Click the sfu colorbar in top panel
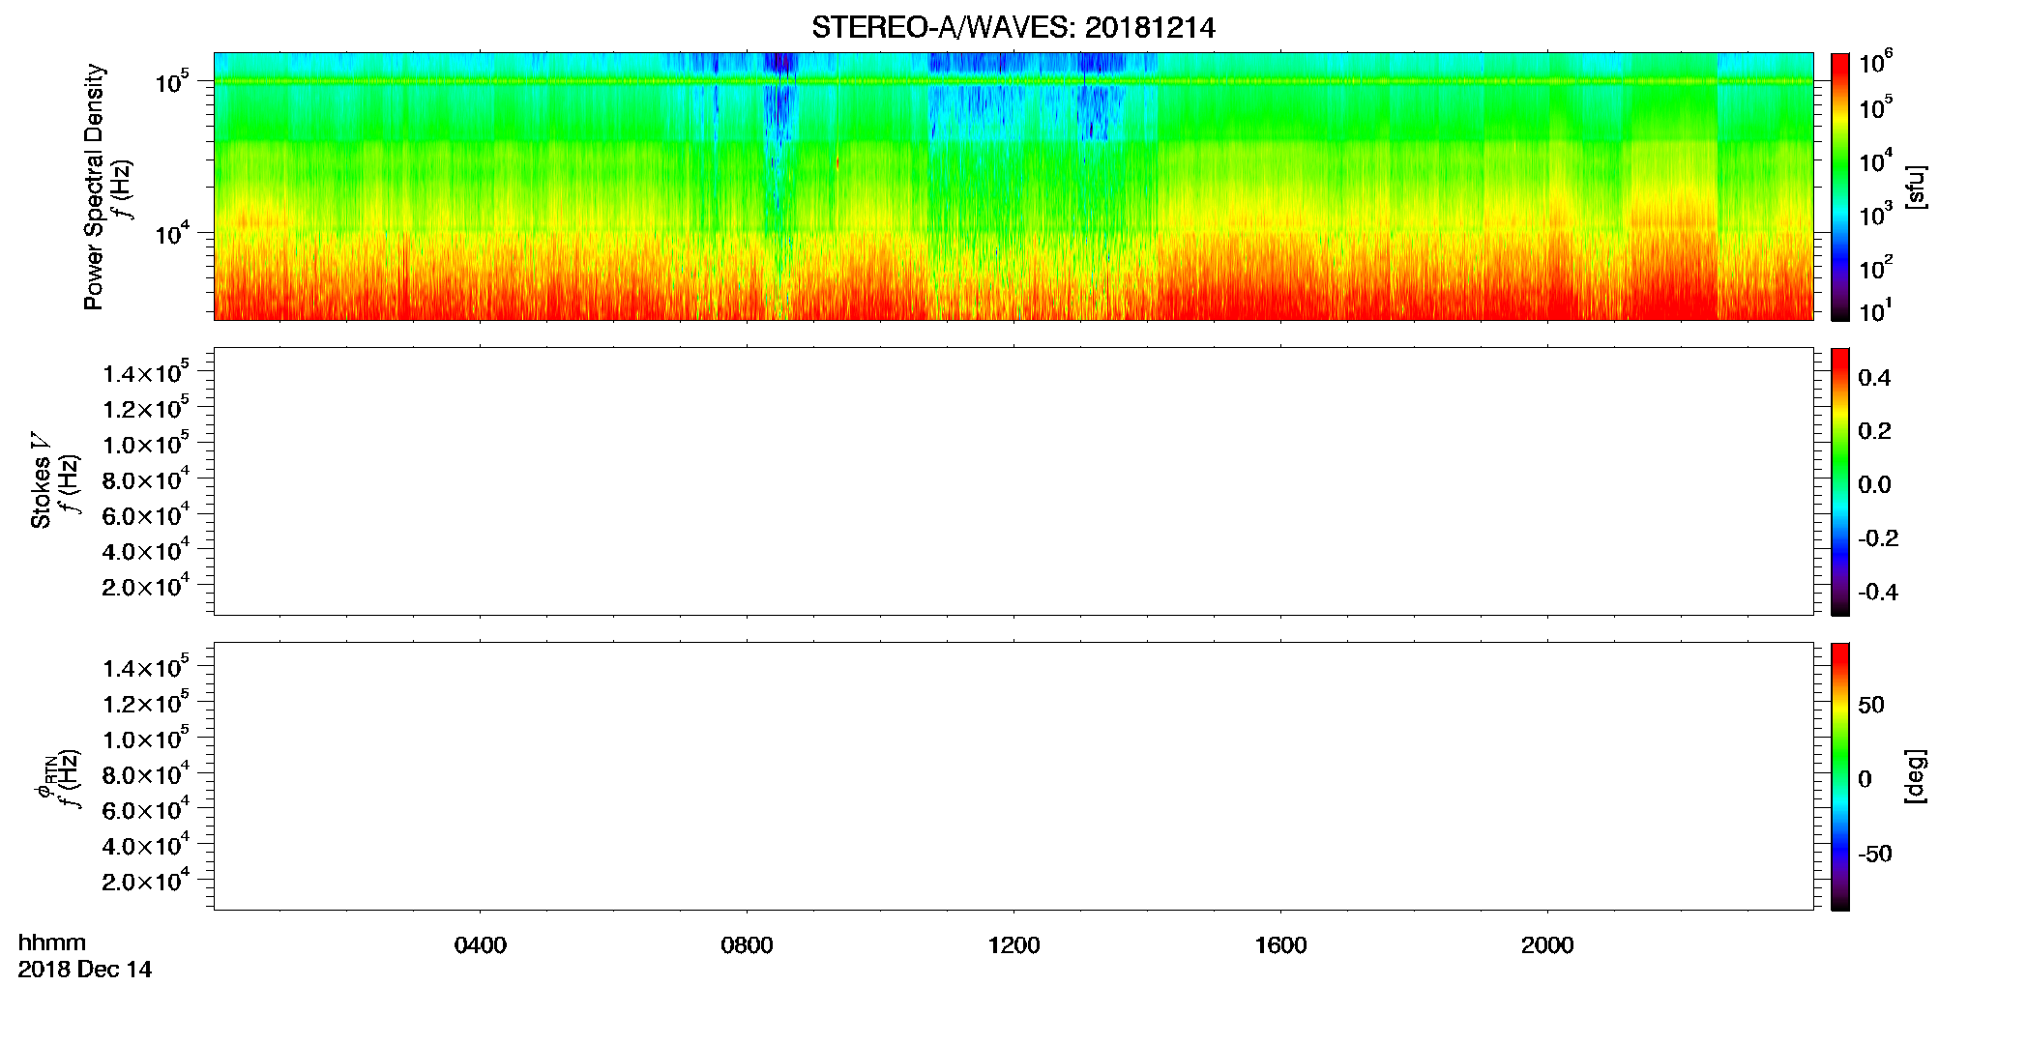 point(1840,187)
